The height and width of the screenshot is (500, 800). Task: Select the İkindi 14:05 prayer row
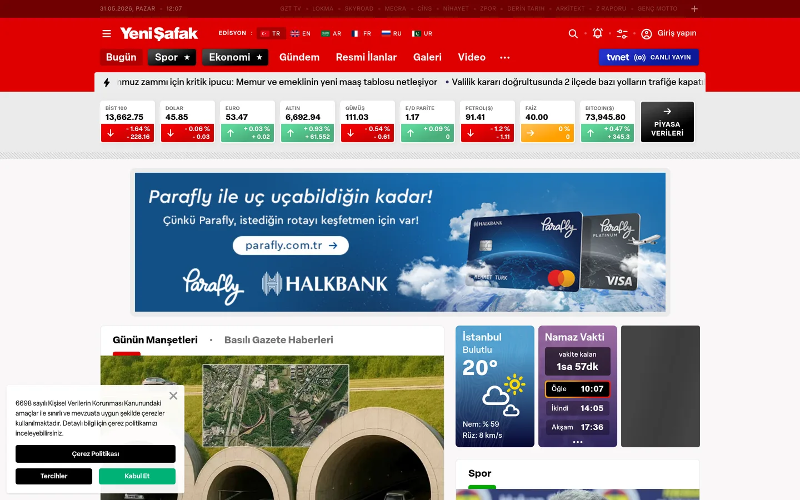(x=578, y=408)
